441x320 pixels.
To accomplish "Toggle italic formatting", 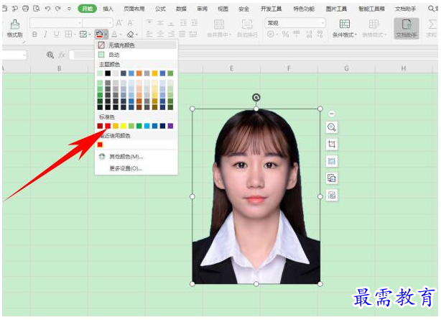I will [x=45, y=35].
